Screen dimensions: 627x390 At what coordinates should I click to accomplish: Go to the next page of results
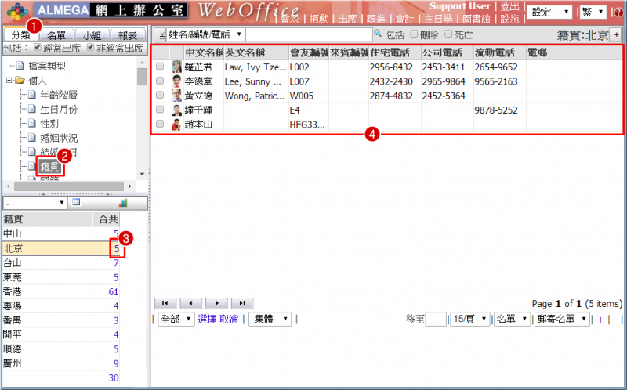pyautogui.click(x=217, y=302)
